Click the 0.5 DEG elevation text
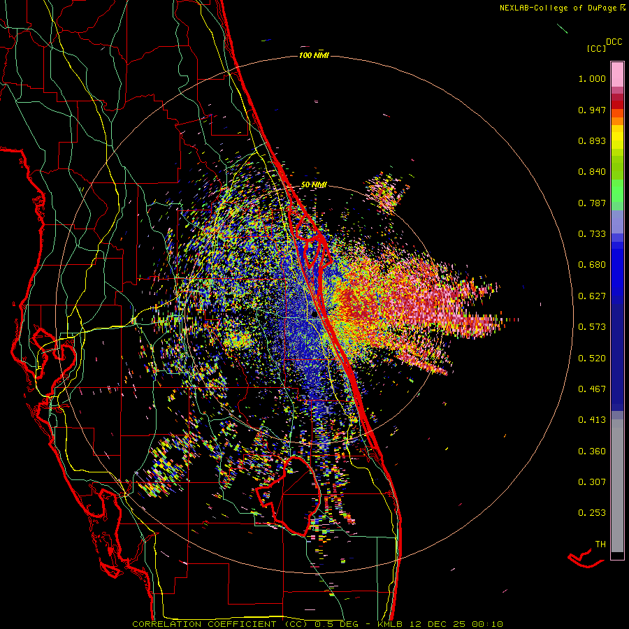629x629 pixels. [x=338, y=624]
